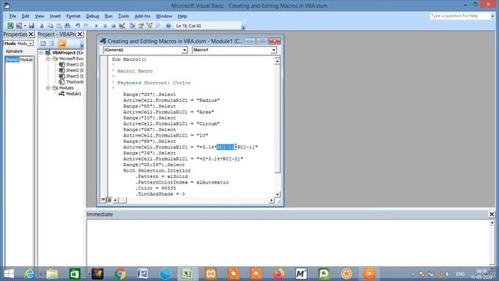Image resolution: width=499 pixels, height=281 pixels.
Task: Close the Properties panel
Action: click(x=31, y=34)
